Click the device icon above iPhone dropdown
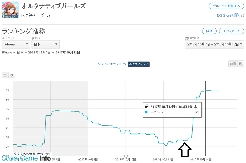Screen dimensions: 246x163 pyautogui.click(x=3, y=38)
